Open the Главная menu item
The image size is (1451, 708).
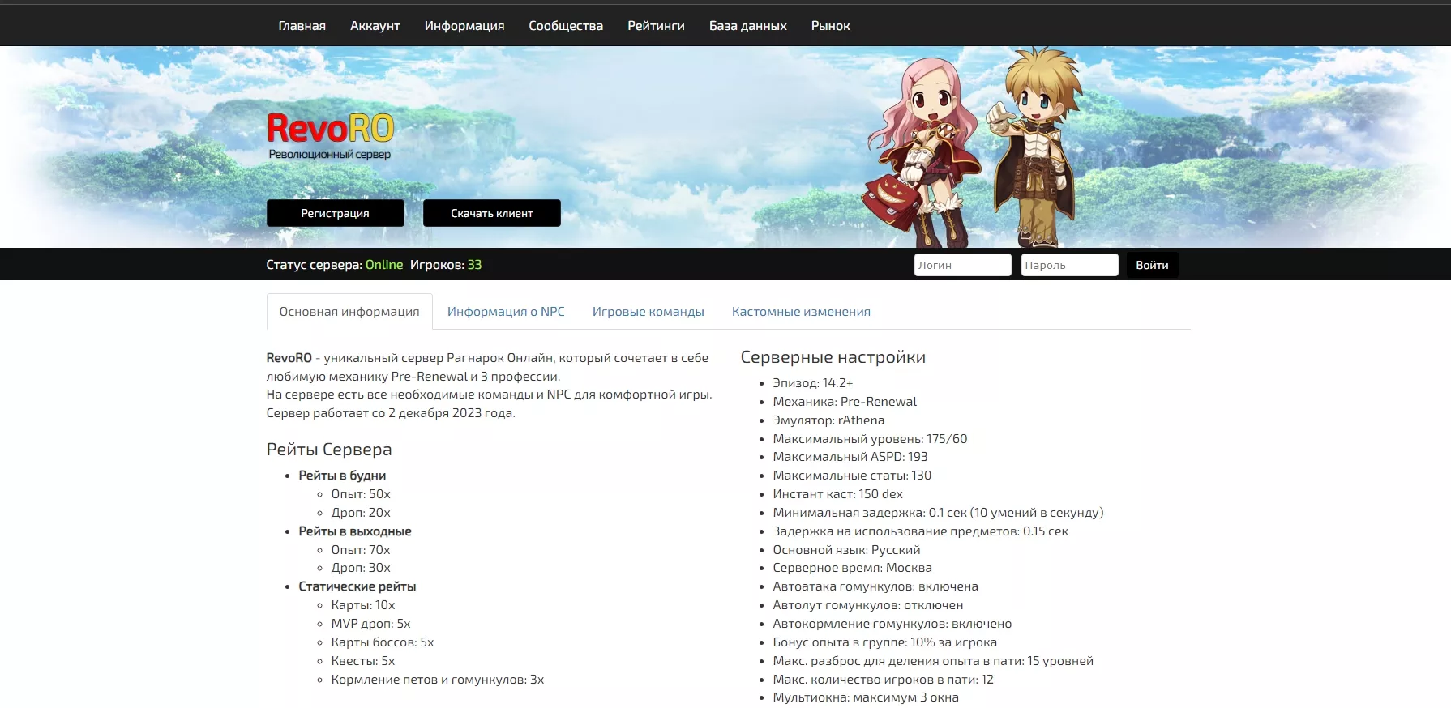tap(302, 26)
